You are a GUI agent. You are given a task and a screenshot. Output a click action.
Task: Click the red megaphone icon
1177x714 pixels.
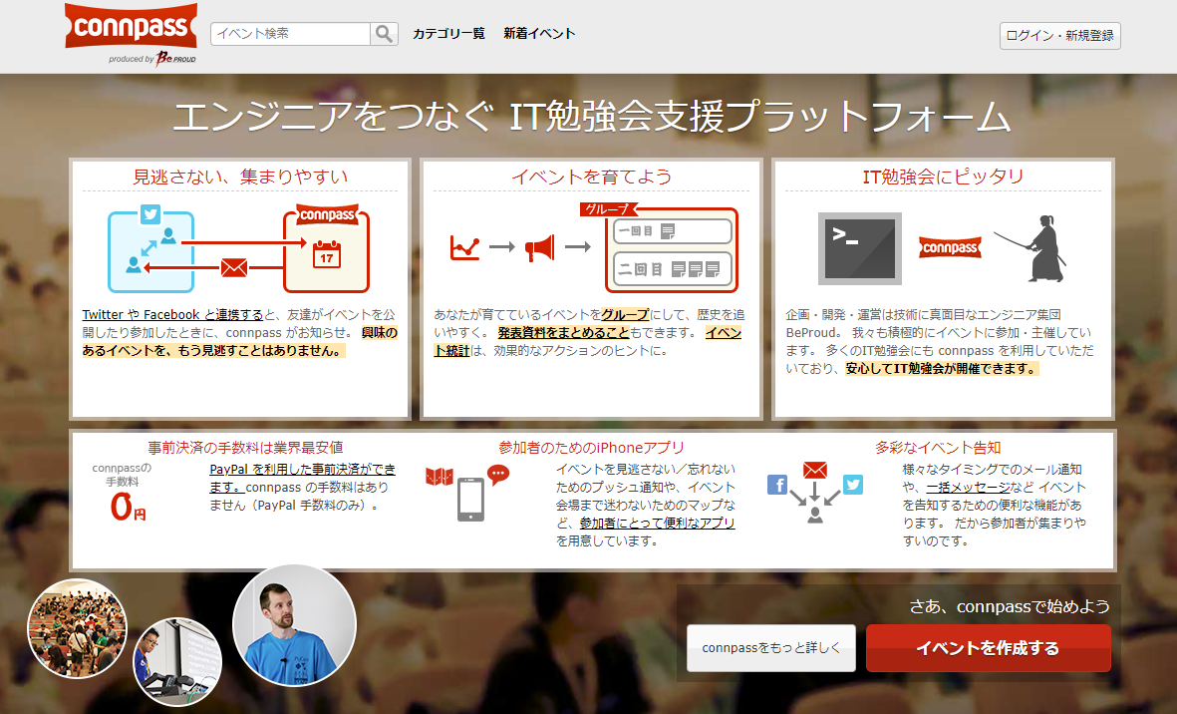539,247
